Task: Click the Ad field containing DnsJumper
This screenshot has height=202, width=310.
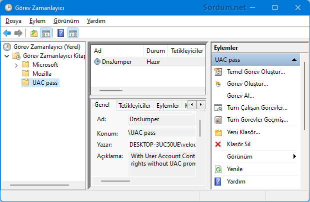Action: pyautogui.click(x=161, y=119)
